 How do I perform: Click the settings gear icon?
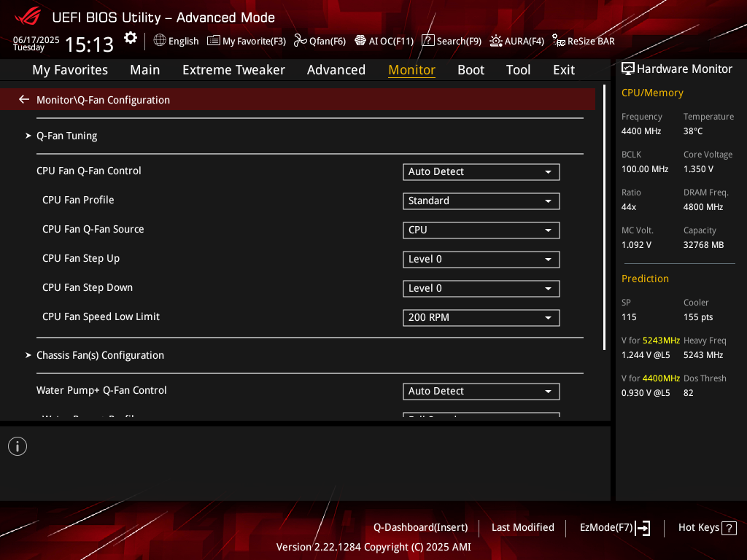(x=130, y=38)
